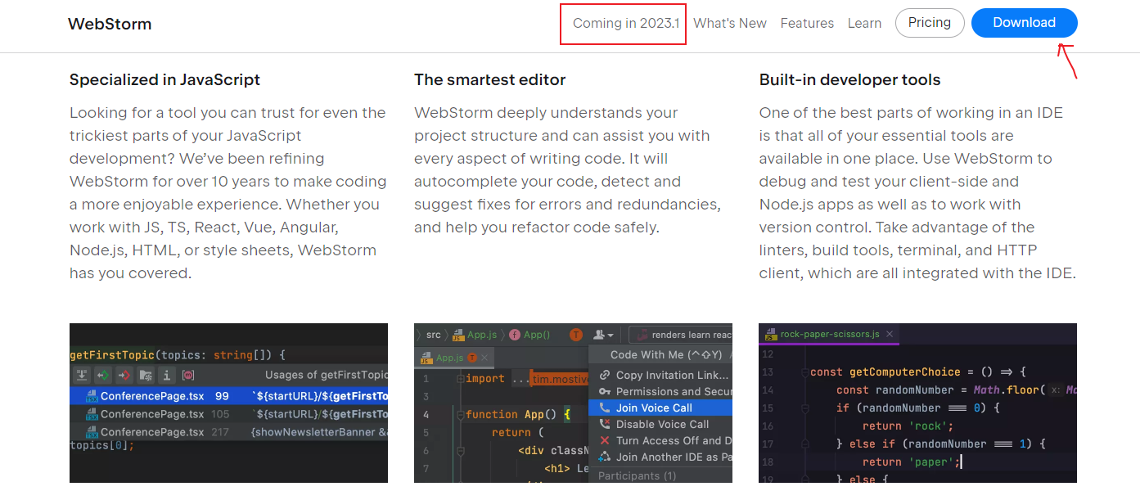Select the ConferencePage.tsx 99 usage row

pos(228,396)
